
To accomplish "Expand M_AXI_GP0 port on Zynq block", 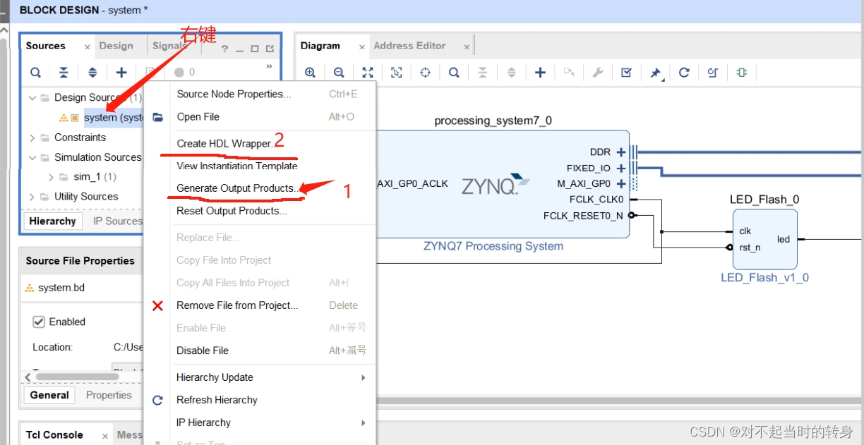I will click(x=621, y=184).
